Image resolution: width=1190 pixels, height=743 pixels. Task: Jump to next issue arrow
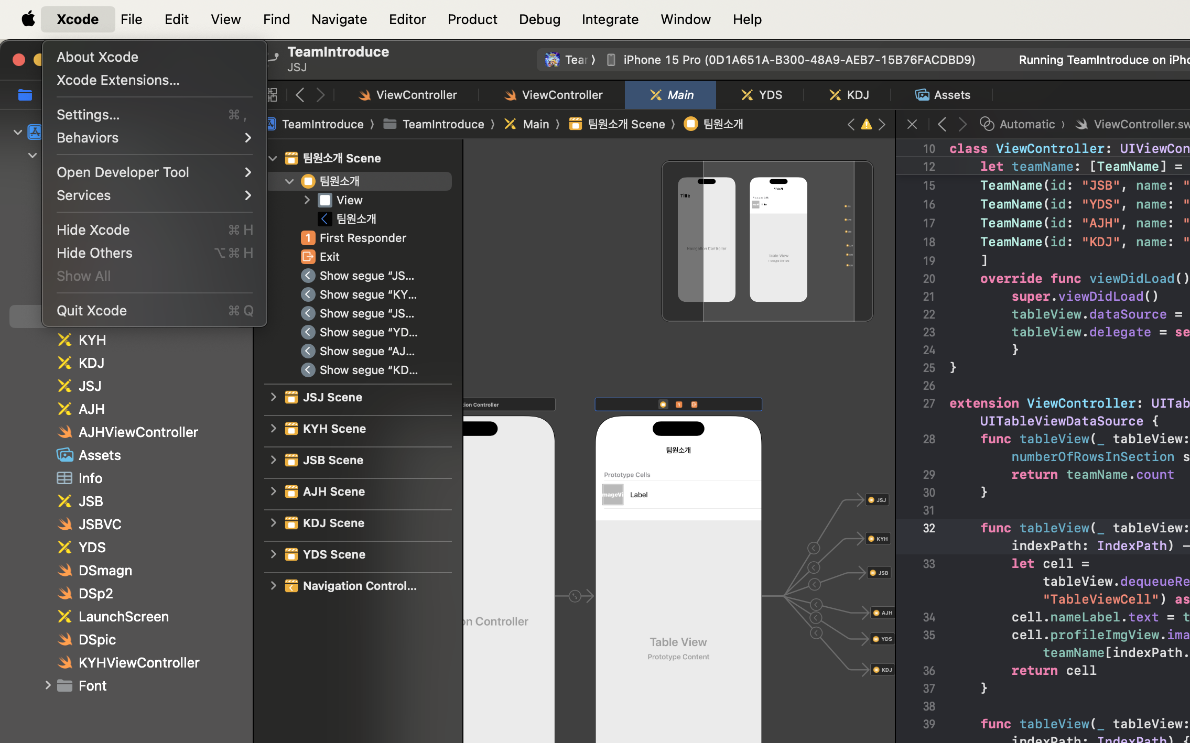(x=882, y=124)
